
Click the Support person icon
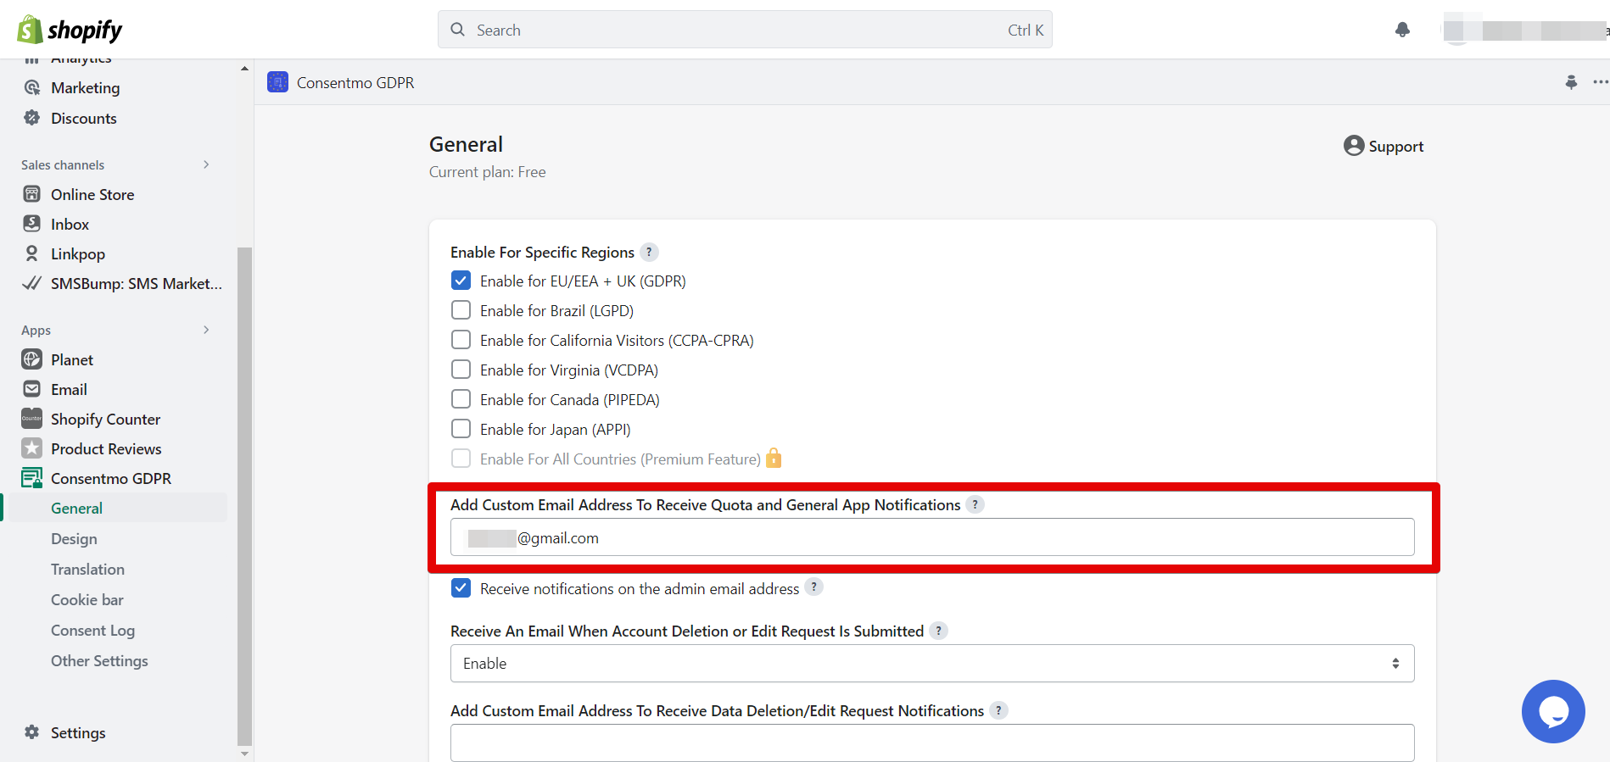1354,146
